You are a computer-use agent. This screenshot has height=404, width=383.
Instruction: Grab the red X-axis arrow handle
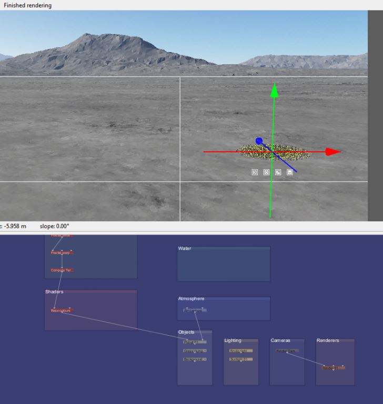click(x=333, y=152)
